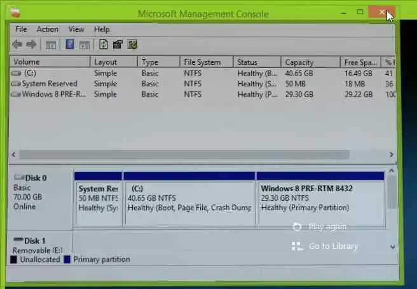This screenshot has width=417, height=289.
Task: Click the 50 MB capacity cell
Action: pos(295,84)
